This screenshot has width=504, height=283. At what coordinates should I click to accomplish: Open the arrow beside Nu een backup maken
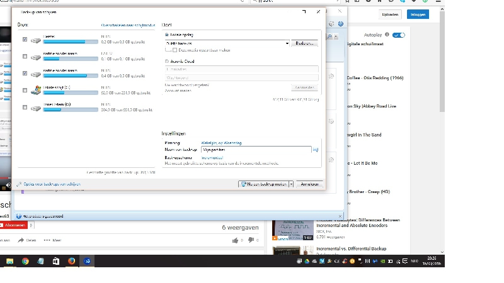(291, 184)
